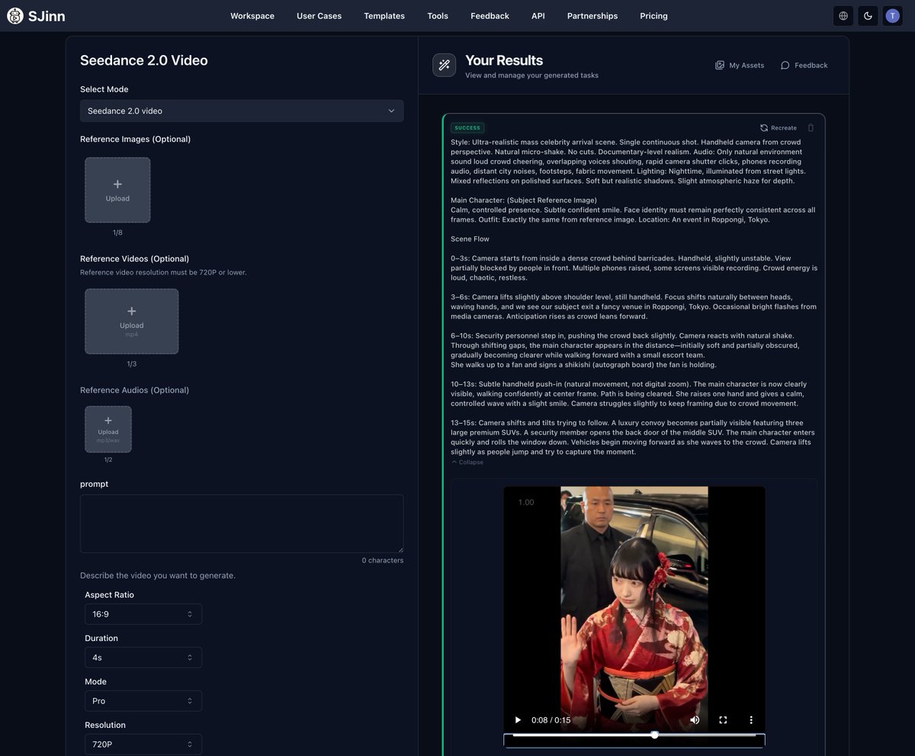Open API menu item
Image resolution: width=915 pixels, height=756 pixels.
coord(538,16)
